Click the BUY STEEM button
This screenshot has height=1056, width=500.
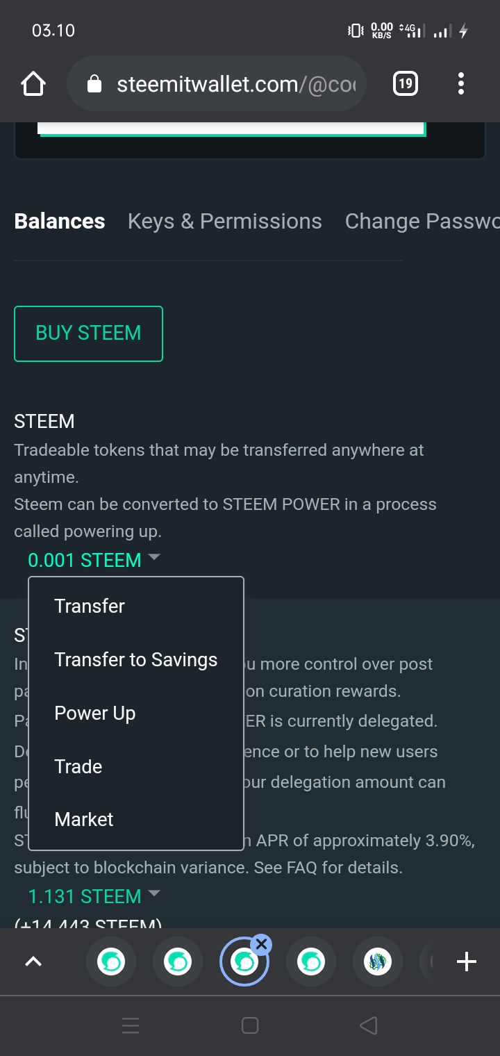click(x=88, y=333)
